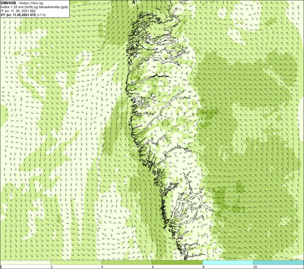Click the legend value 6
The width and height of the screenshot is (304, 269).
coord(153,267)
